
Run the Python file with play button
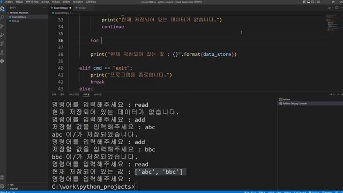click(330, 8)
